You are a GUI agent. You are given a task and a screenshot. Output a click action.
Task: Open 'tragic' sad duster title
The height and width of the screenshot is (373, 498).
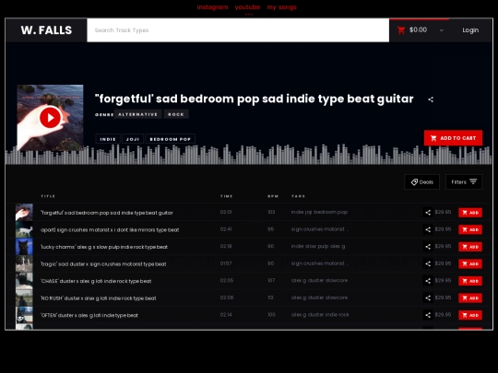pos(103,264)
